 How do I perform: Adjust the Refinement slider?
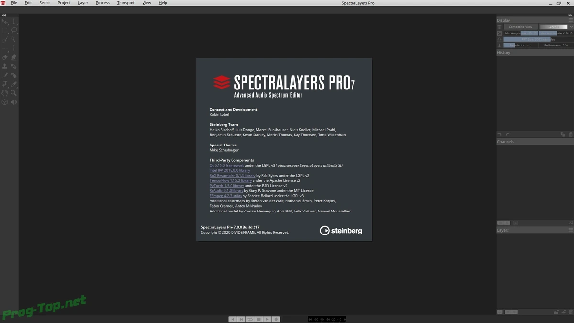click(555, 45)
